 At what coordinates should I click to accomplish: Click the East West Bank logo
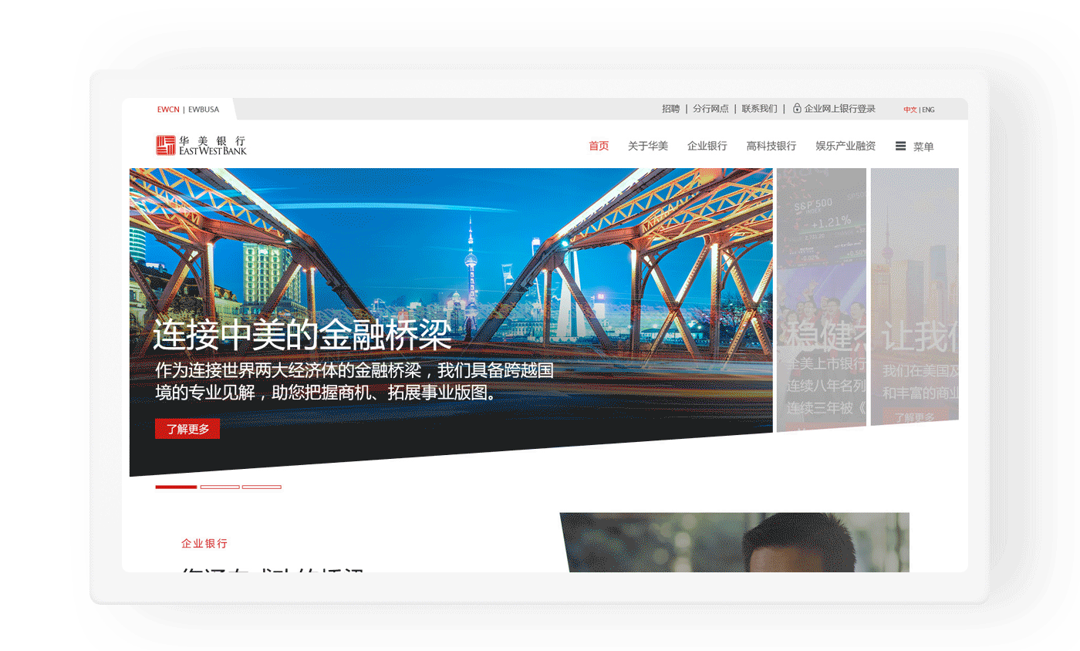tap(201, 145)
